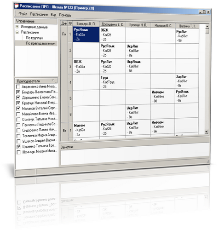The height and width of the screenshot is (230, 218).
Task: Select the highlighted РусЯзык Monday lesson cell
Action: click(86, 34)
